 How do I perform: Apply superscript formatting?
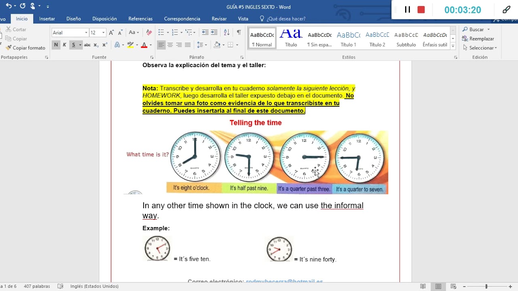point(105,45)
